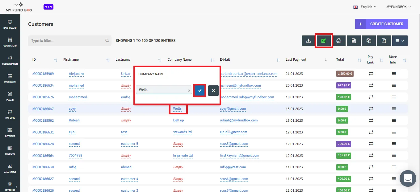Open pay link icon for Alejandro row
The height and width of the screenshot is (192, 420).
371,74
